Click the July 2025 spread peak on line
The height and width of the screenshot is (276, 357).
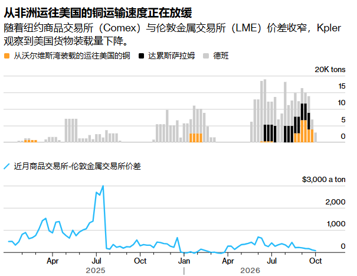[103, 186]
